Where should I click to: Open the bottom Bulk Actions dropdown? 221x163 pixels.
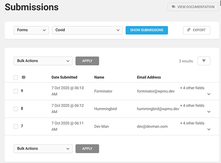43,149
